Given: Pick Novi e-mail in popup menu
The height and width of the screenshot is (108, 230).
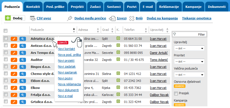Looking at the screenshot, I should click(x=65, y=96).
